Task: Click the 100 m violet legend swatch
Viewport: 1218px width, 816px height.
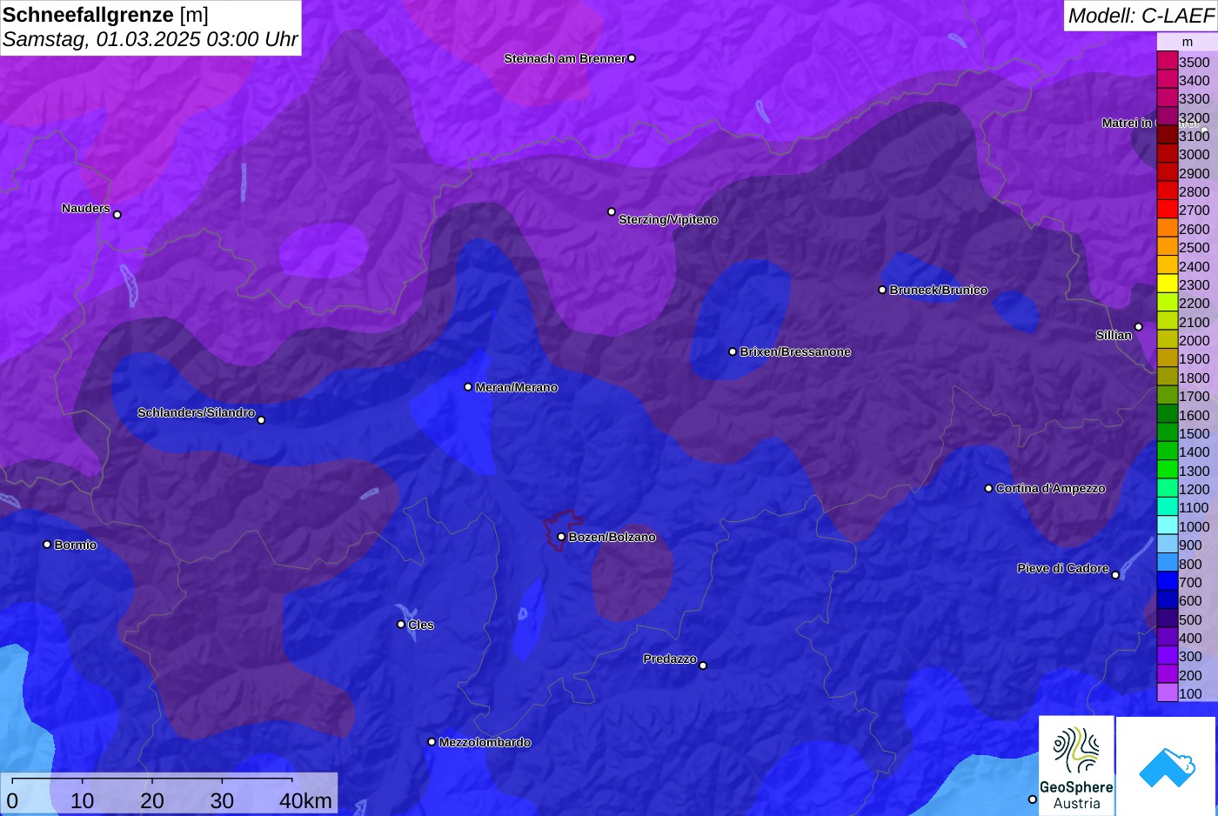Action: pyautogui.click(x=1168, y=693)
